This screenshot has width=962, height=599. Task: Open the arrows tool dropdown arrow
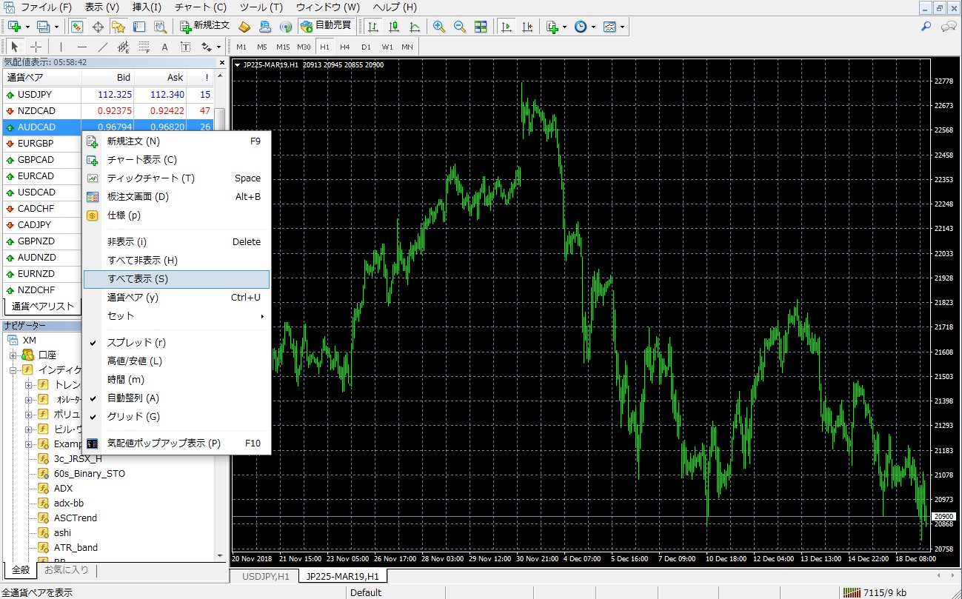218,47
